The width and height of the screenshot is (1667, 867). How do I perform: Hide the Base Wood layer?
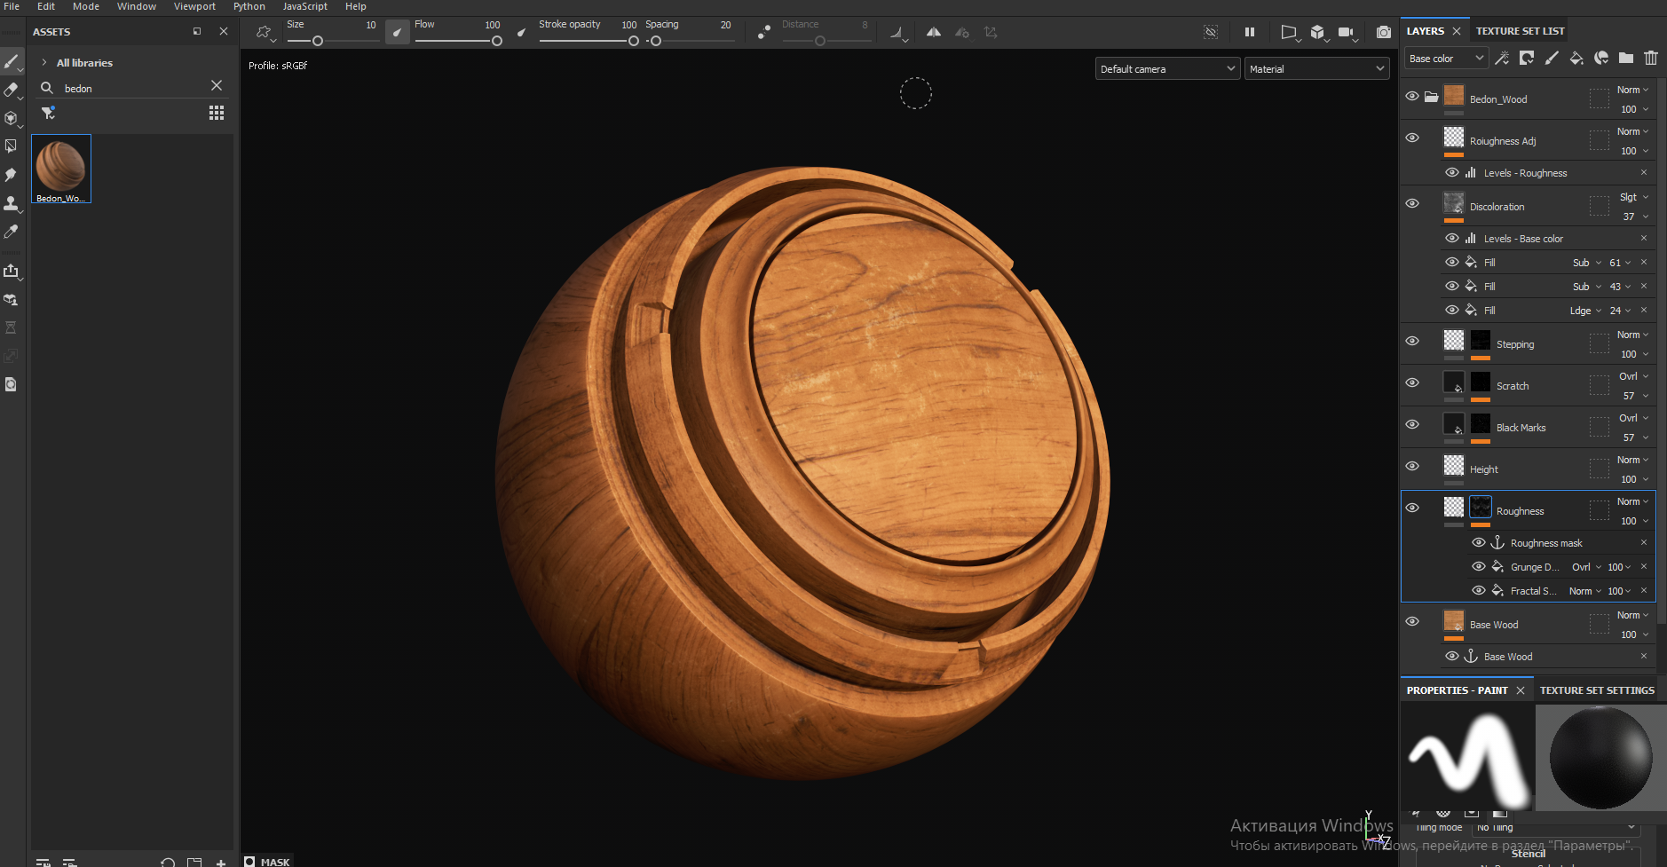click(1412, 621)
